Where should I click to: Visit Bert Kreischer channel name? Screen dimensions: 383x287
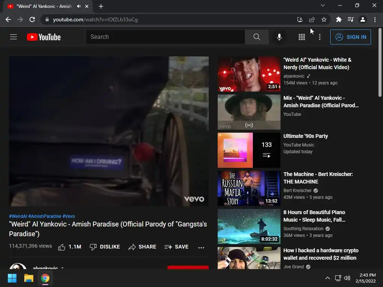point(297,191)
